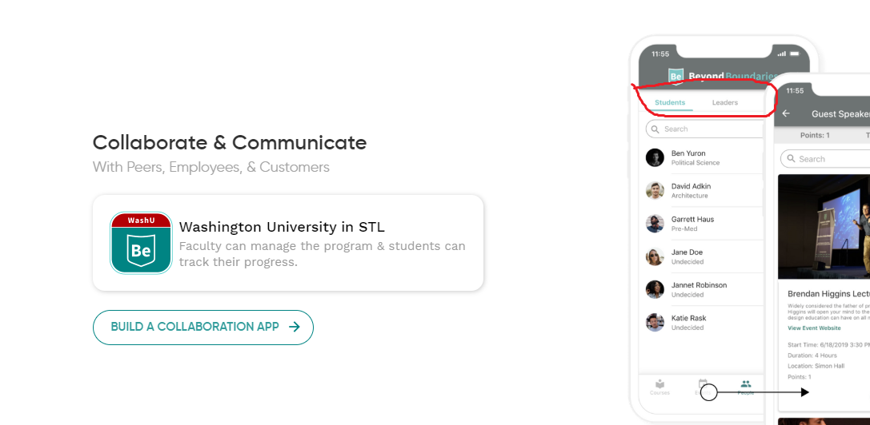Image resolution: width=870 pixels, height=425 pixels.
Task: Click the WashU Be app icon
Action: [141, 243]
